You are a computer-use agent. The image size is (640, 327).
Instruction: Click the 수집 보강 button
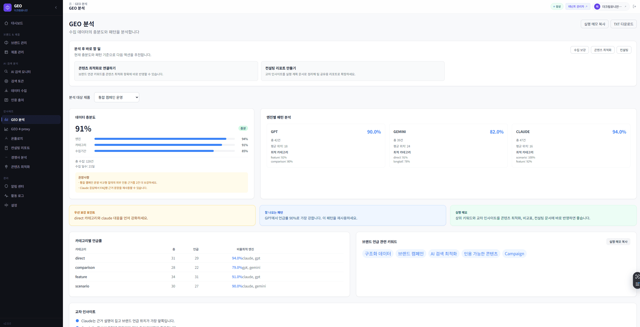[580, 50]
